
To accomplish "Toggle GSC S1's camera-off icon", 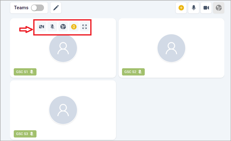I will click(x=41, y=27).
